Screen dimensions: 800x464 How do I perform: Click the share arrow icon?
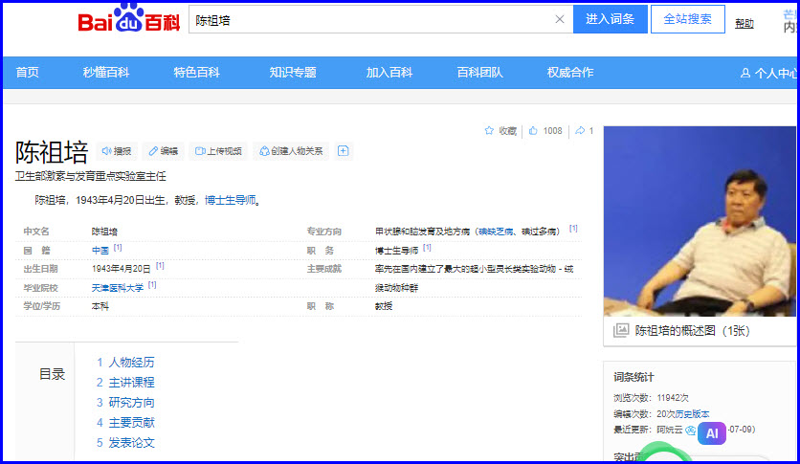(580, 131)
